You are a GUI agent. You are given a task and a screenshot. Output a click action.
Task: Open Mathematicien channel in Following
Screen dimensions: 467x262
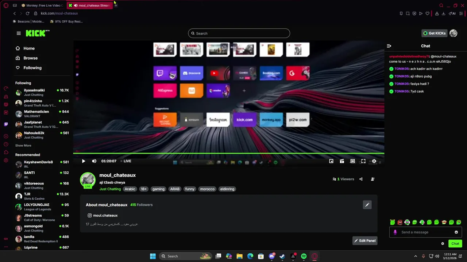[42, 114]
